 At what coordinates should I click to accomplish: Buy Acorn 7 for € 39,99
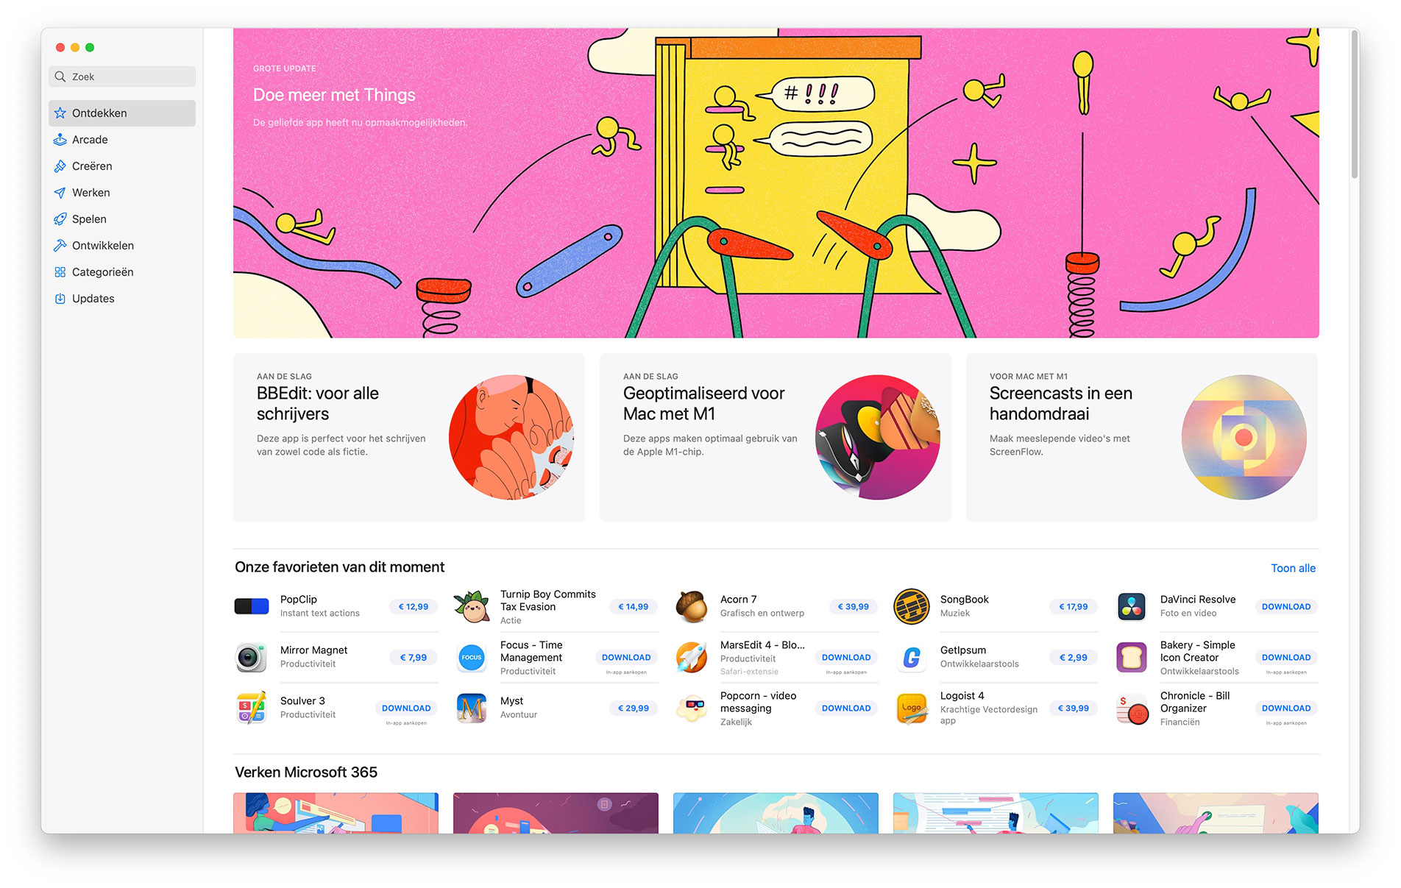pyautogui.click(x=854, y=607)
